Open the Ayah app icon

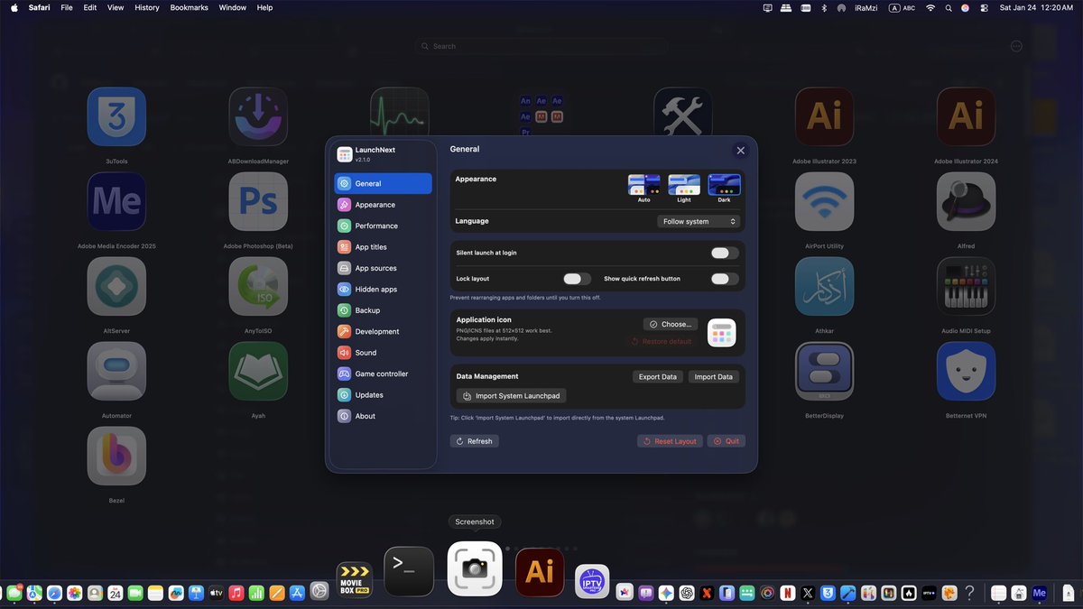(x=258, y=371)
